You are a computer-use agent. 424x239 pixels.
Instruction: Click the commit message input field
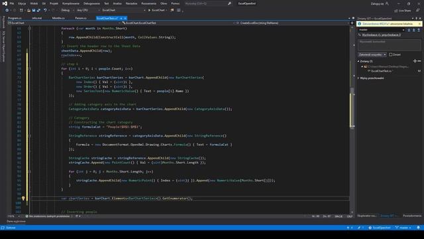coord(390,44)
